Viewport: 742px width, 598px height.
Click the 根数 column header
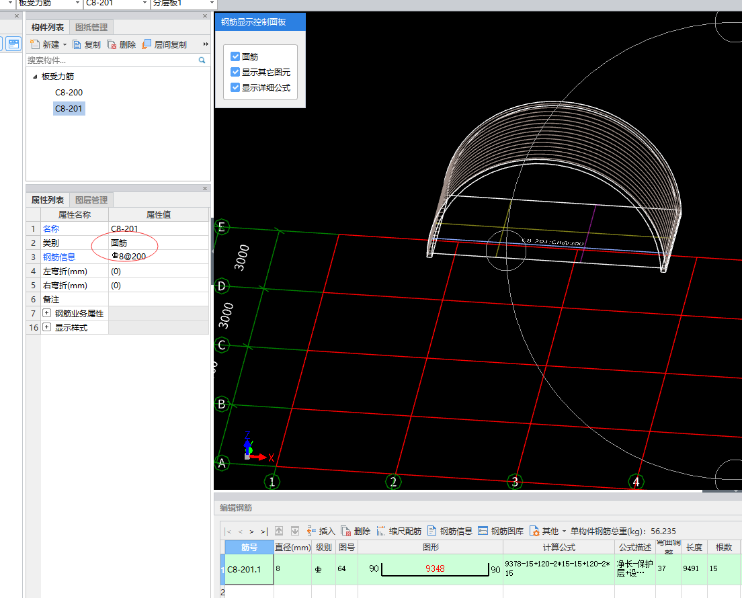[724, 548]
